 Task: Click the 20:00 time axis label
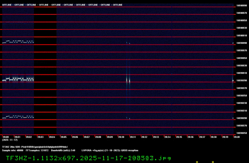click(6, 137)
